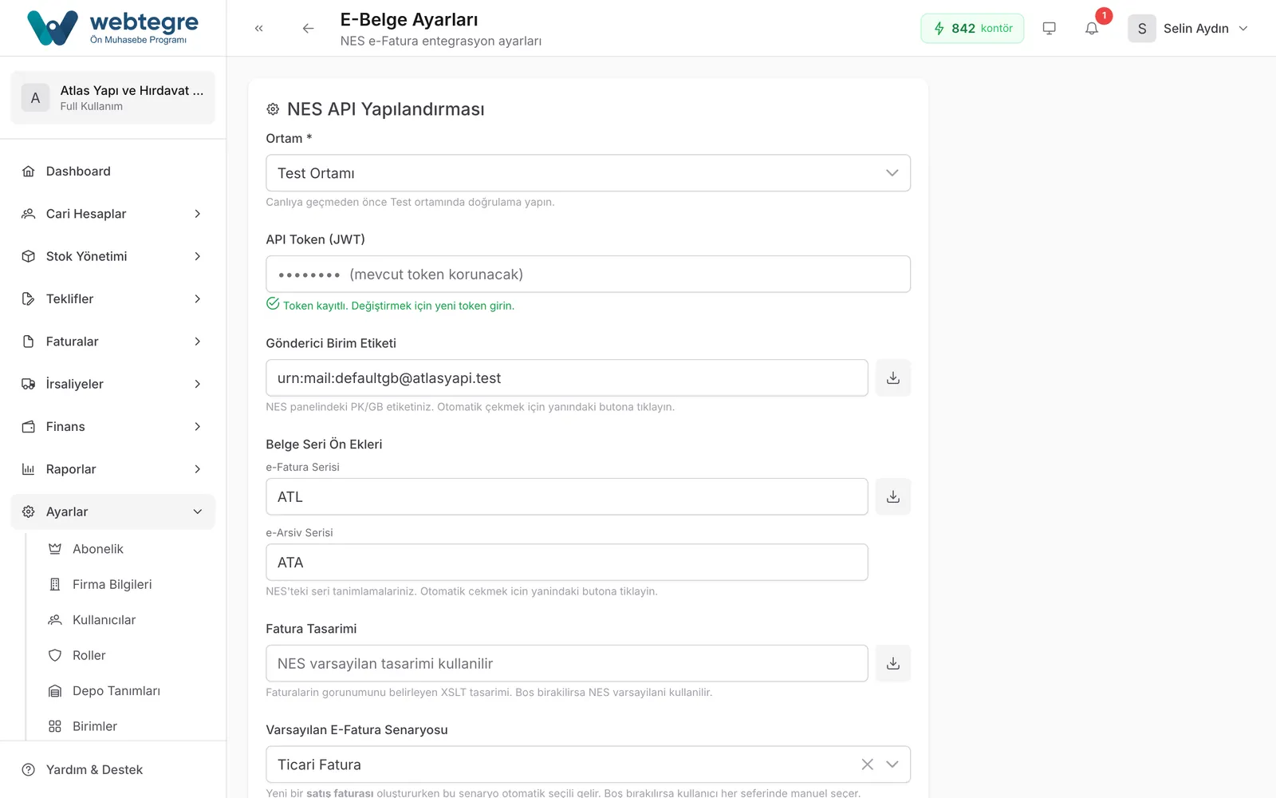Fetch Fatura Tasarimi via download icon
1276x798 pixels.
(893, 663)
